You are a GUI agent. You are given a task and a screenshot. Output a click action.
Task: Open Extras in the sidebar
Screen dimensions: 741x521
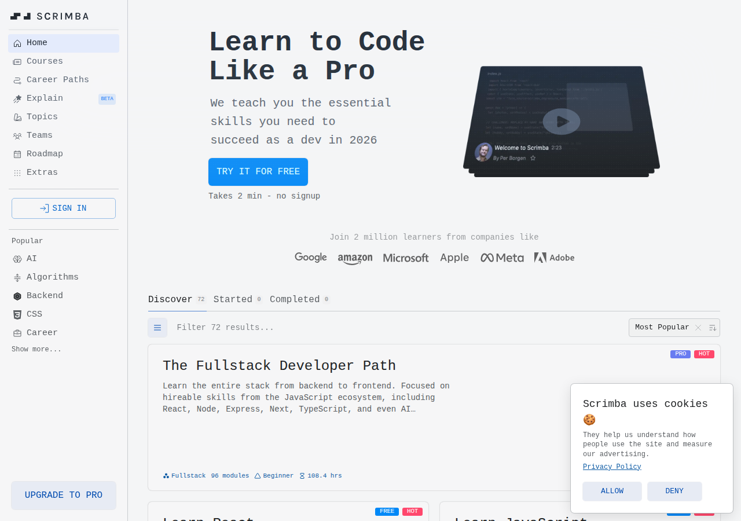[64, 173]
